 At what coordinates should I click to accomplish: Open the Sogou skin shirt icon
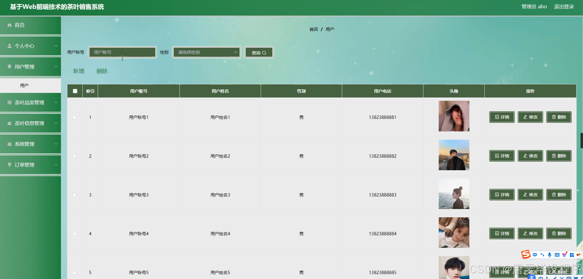(x=564, y=255)
